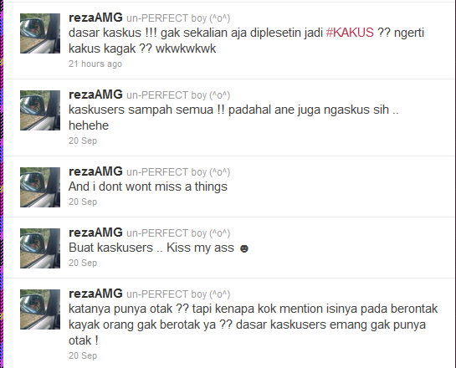Open avatar on kaskusers sampah tweet
This screenshot has width=456, height=368.
point(40,110)
